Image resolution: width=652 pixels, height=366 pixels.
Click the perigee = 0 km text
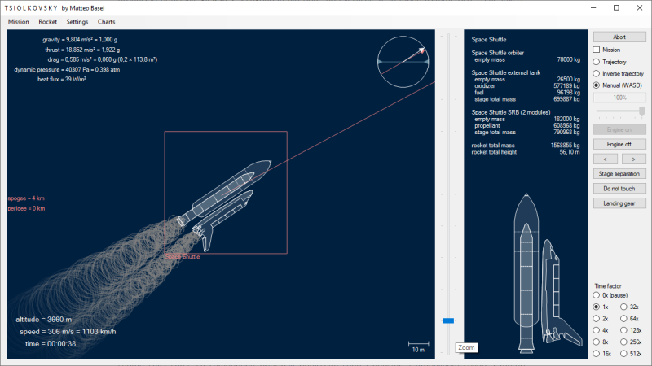[26, 209]
